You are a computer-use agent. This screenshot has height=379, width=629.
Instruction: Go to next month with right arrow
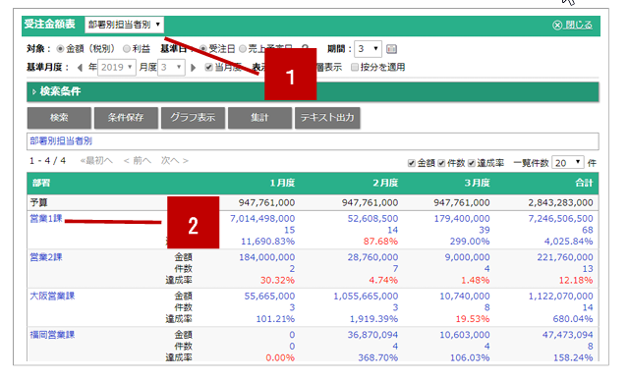coord(193,68)
